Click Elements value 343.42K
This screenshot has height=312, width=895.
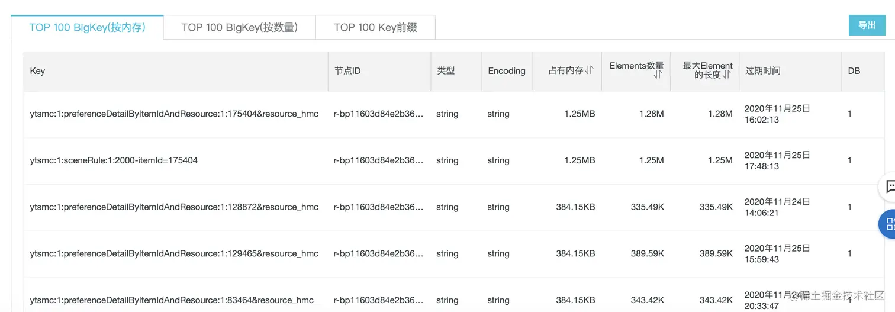tap(648, 300)
